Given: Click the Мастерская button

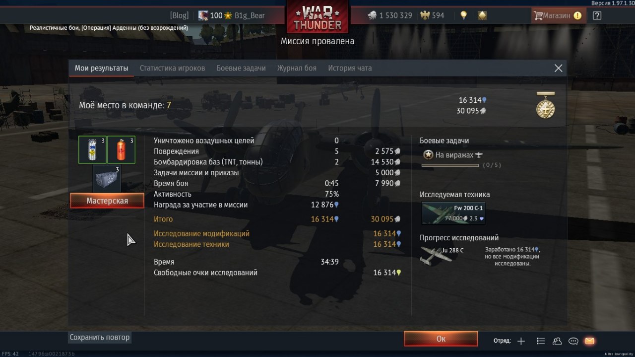Looking at the screenshot, I should (107, 201).
